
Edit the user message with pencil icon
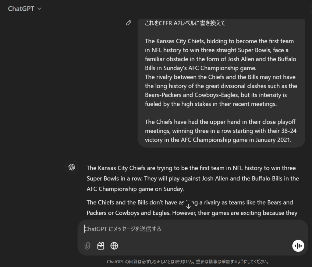[129, 23]
